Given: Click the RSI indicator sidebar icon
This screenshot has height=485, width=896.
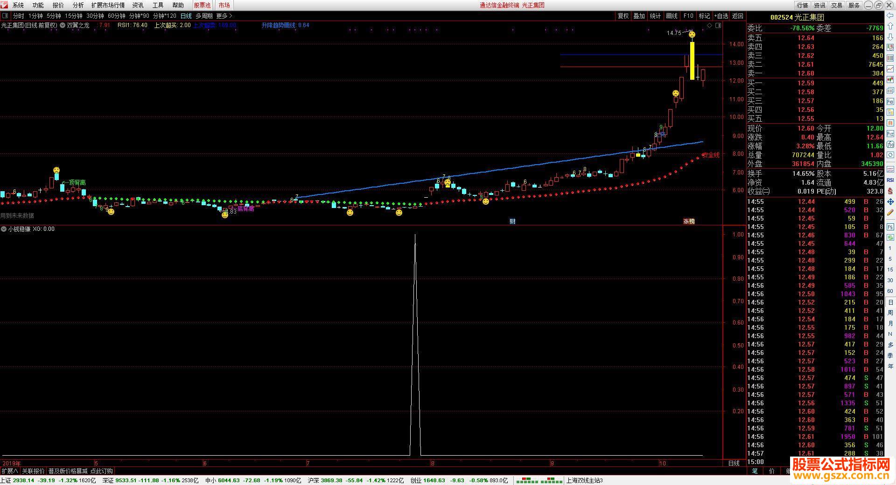Looking at the screenshot, I should pos(890,180).
